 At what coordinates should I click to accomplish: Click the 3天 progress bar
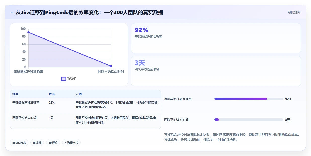point(249,120)
